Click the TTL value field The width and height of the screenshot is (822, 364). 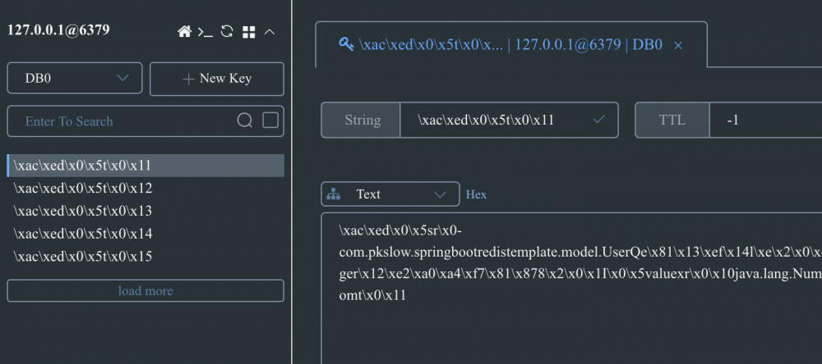(764, 121)
